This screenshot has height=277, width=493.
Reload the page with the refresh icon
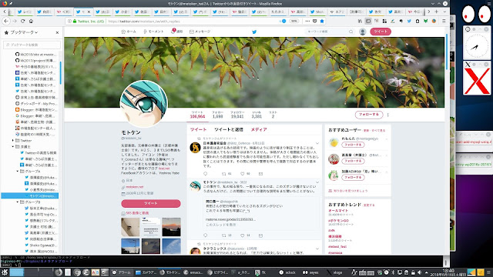22,21
